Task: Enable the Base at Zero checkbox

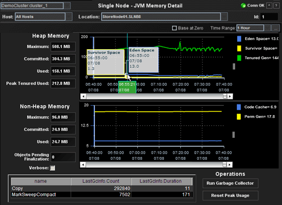Action: [175, 28]
